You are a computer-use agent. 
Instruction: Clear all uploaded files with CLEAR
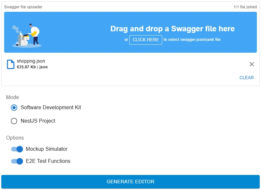click(246, 78)
